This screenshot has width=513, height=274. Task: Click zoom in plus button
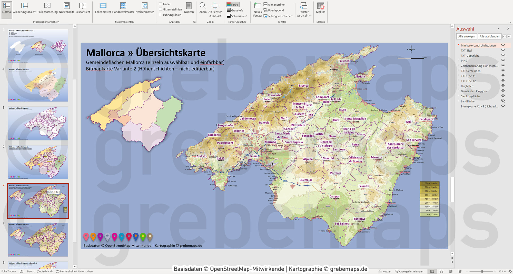(495, 271)
